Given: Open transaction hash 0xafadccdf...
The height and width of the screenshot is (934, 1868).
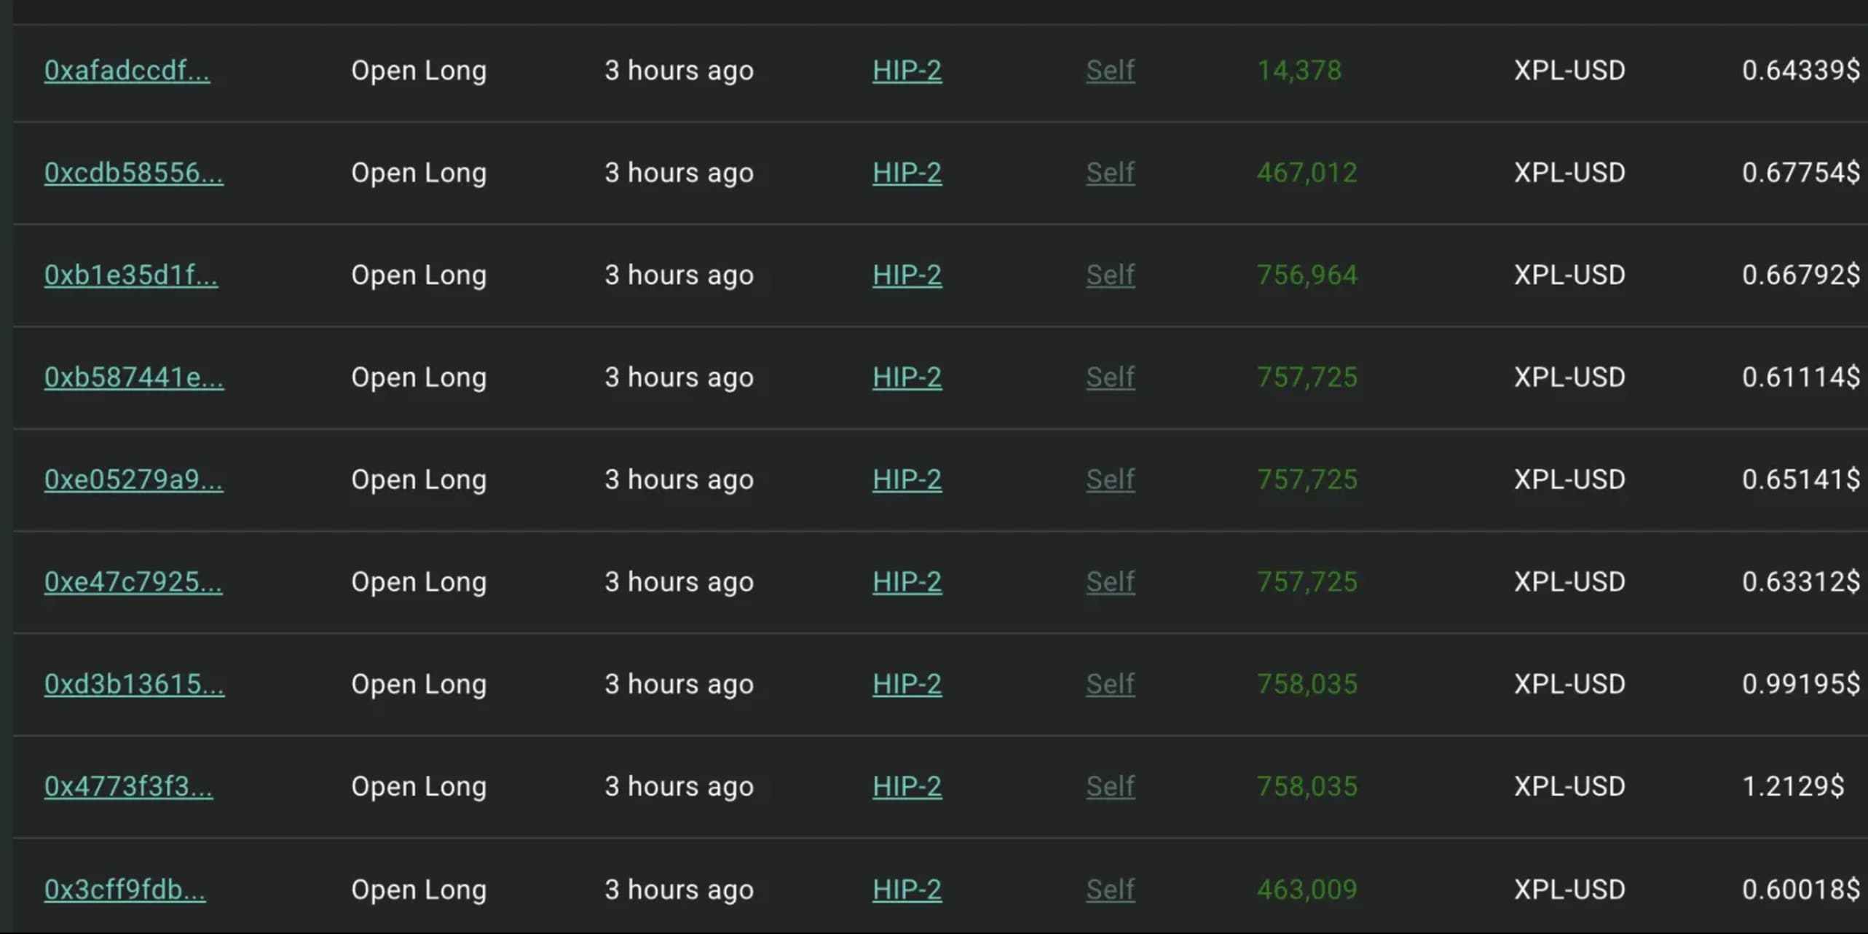Looking at the screenshot, I should click(127, 71).
